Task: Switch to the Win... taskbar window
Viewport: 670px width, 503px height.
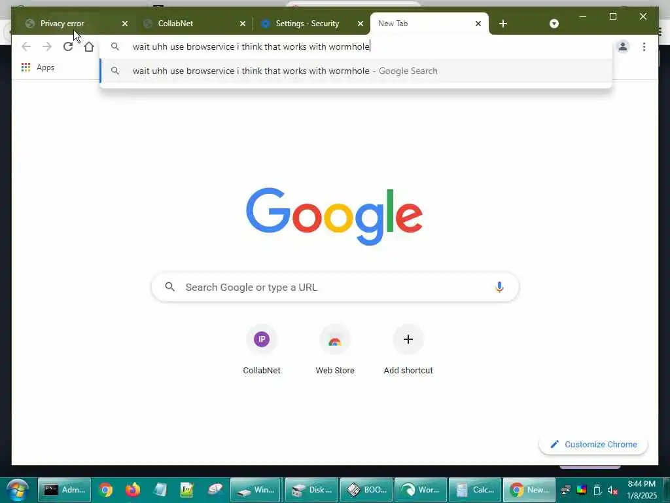Action: coord(256,490)
